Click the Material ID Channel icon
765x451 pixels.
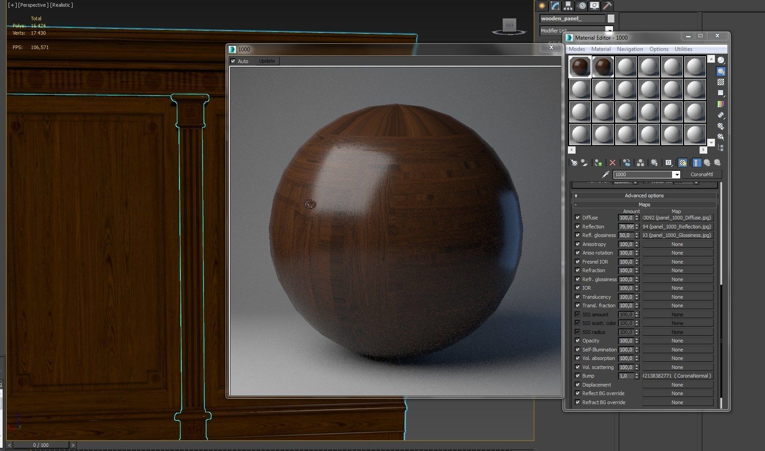[x=668, y=163]
